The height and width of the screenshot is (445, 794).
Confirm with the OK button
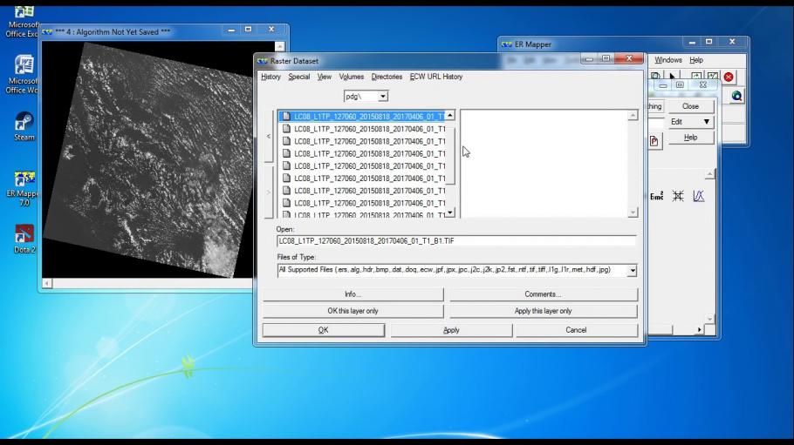point(323,330)
